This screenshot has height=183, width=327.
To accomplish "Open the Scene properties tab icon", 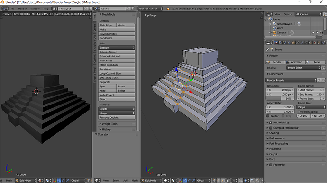I will coord(285,43).
